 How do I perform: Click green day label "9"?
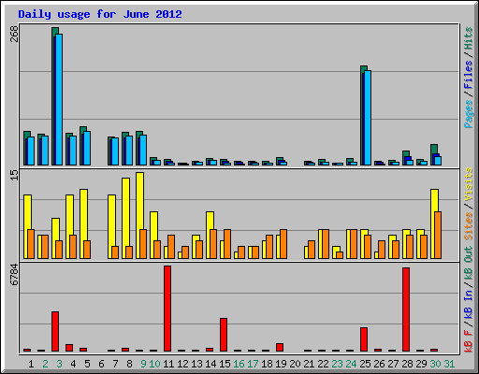(143, 364)
